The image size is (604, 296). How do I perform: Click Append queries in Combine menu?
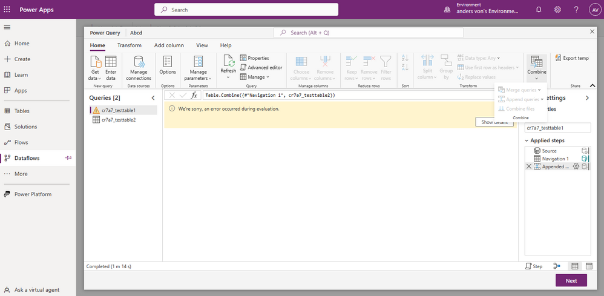(520, 99)
